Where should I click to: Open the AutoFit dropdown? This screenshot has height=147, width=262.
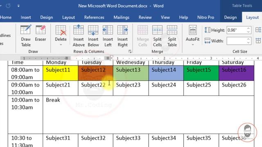tap(192, 36)
